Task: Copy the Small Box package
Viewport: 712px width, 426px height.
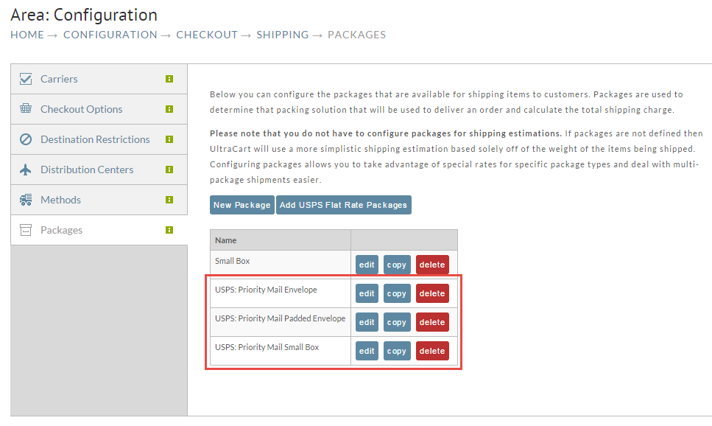Action: click(x=397, y=265)
